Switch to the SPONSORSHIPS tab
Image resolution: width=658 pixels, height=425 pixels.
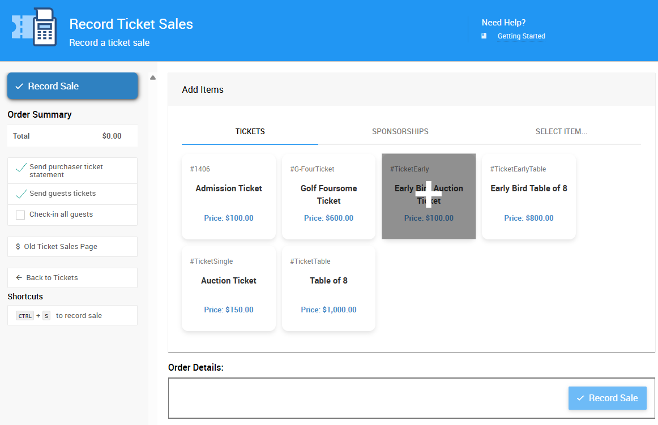tap(400, 131)
